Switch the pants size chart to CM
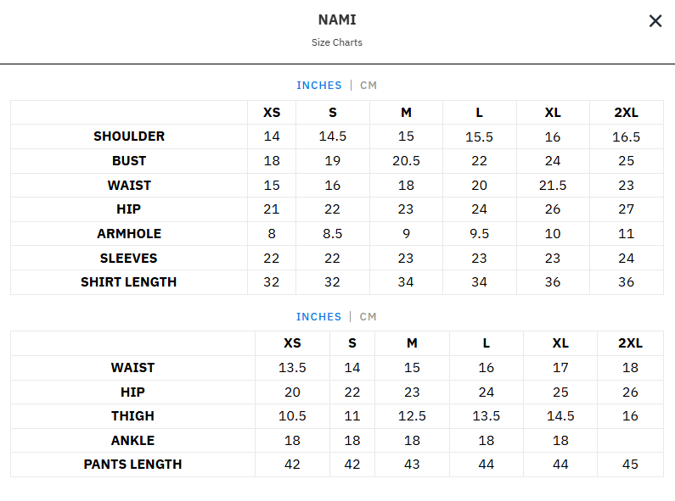The width and height of the screenshot is (675, 501). pos(368,317)
